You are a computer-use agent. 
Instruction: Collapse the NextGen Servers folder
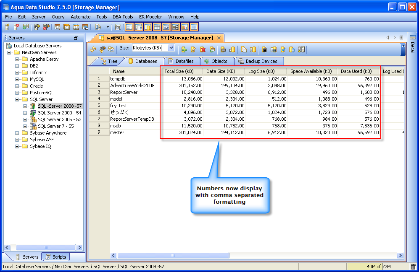click(9, 52)
